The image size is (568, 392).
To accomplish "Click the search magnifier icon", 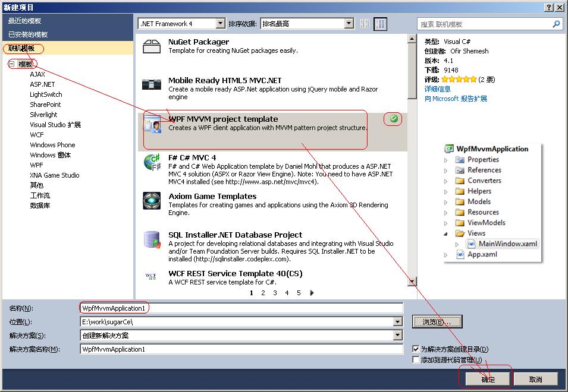I will (x=556, y=24).
